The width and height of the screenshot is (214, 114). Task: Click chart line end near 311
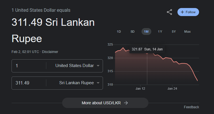point(197,80)
